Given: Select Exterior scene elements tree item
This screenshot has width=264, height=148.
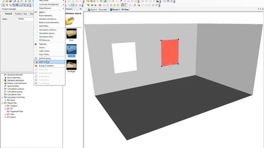Looking at the screenshot, I should pyautogui.click(x=17, y=83).
